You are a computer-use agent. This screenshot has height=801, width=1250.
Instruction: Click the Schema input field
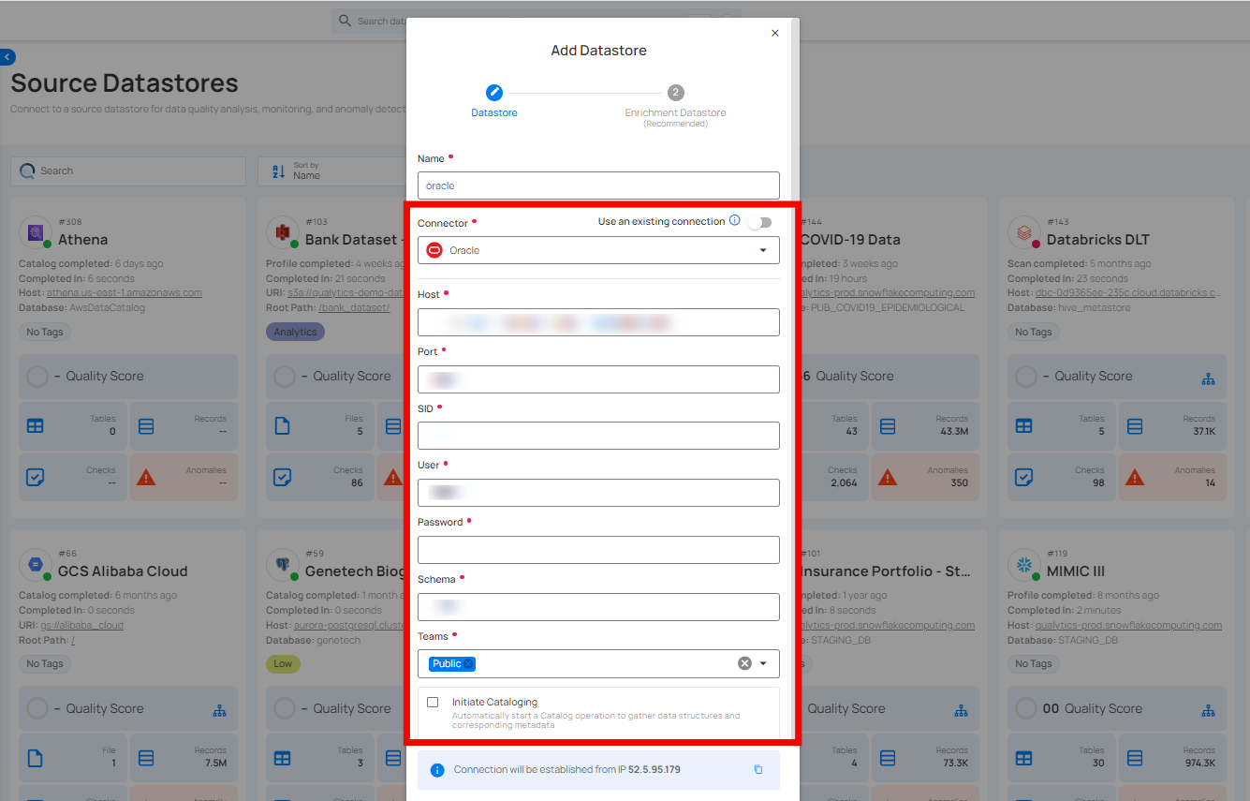tap(598, 607)
